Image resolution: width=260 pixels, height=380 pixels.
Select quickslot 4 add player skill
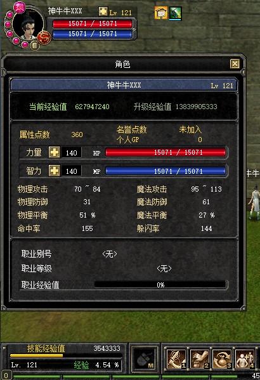point(245,359)
